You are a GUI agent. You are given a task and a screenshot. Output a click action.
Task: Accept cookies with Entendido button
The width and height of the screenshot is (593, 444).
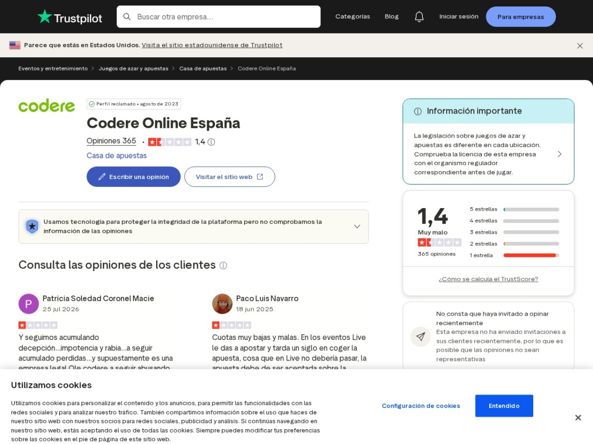[504, 406]
